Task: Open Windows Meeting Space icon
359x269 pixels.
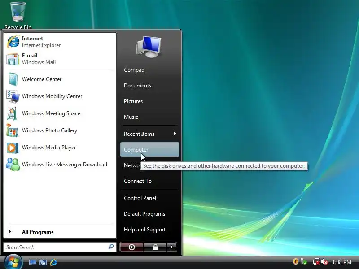Action: point(13,113)
